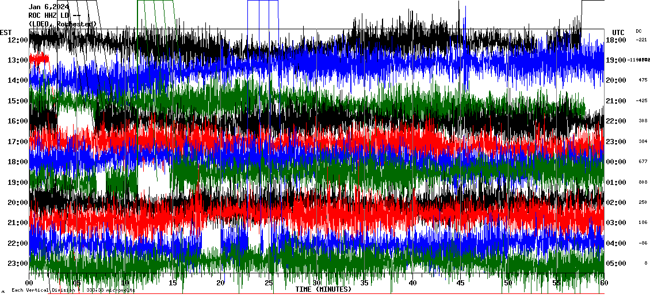Viewport: 650px width, 298px height.
Task: Click the EST time zone label
Action: (6, 32)
